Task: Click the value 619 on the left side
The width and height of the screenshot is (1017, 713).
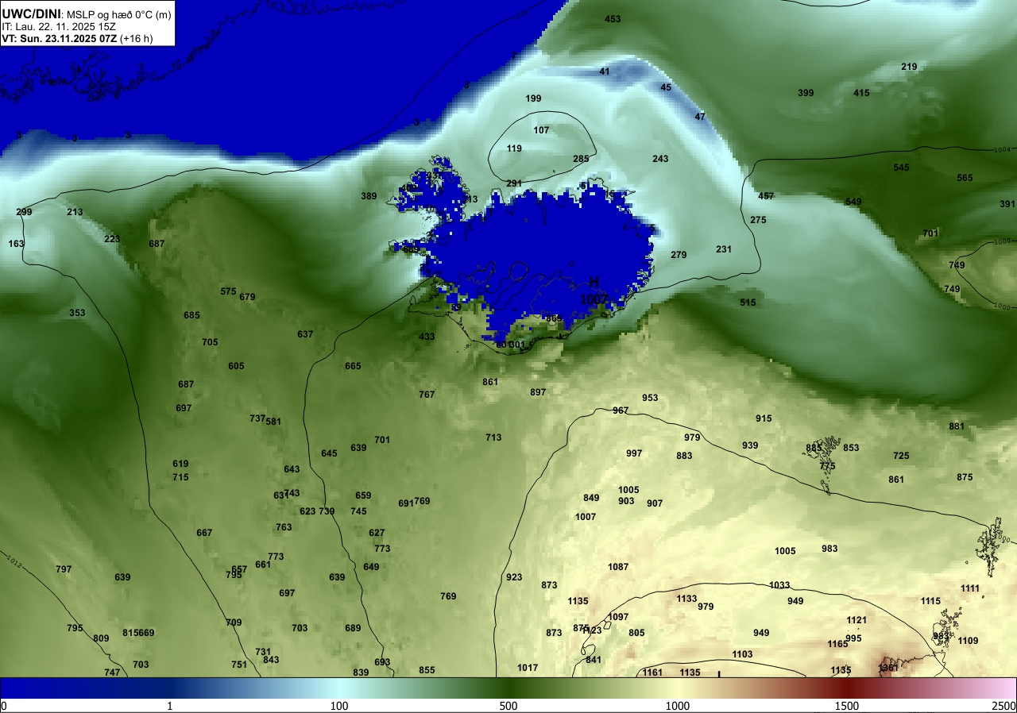Action: point(180,464)
